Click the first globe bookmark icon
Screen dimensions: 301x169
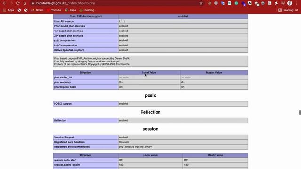[19, 10]
